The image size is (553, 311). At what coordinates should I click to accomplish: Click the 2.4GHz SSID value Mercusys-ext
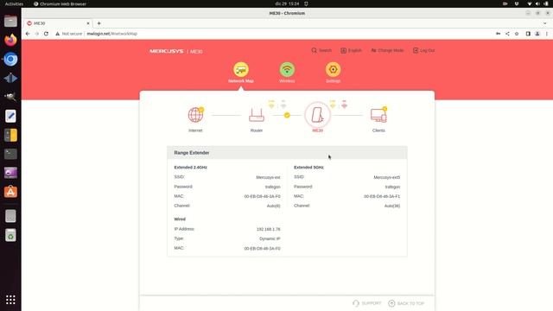point(268,177)
